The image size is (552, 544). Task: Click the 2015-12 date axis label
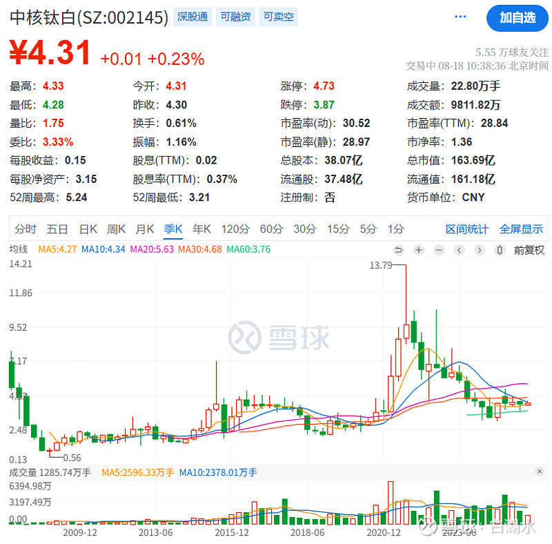coord(232,532)
